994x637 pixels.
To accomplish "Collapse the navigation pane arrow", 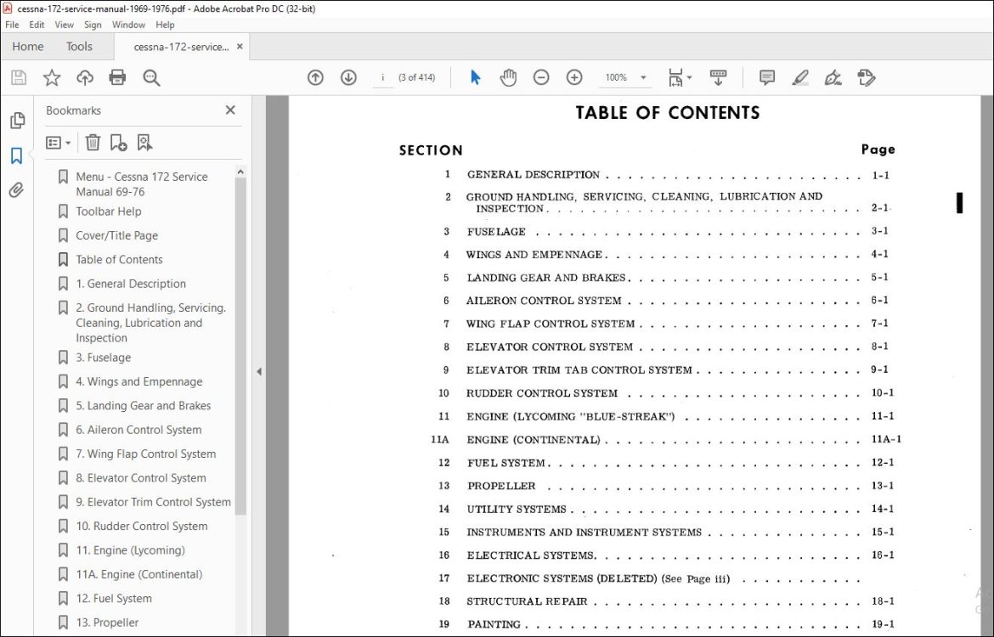I will [x=258, y=371].
